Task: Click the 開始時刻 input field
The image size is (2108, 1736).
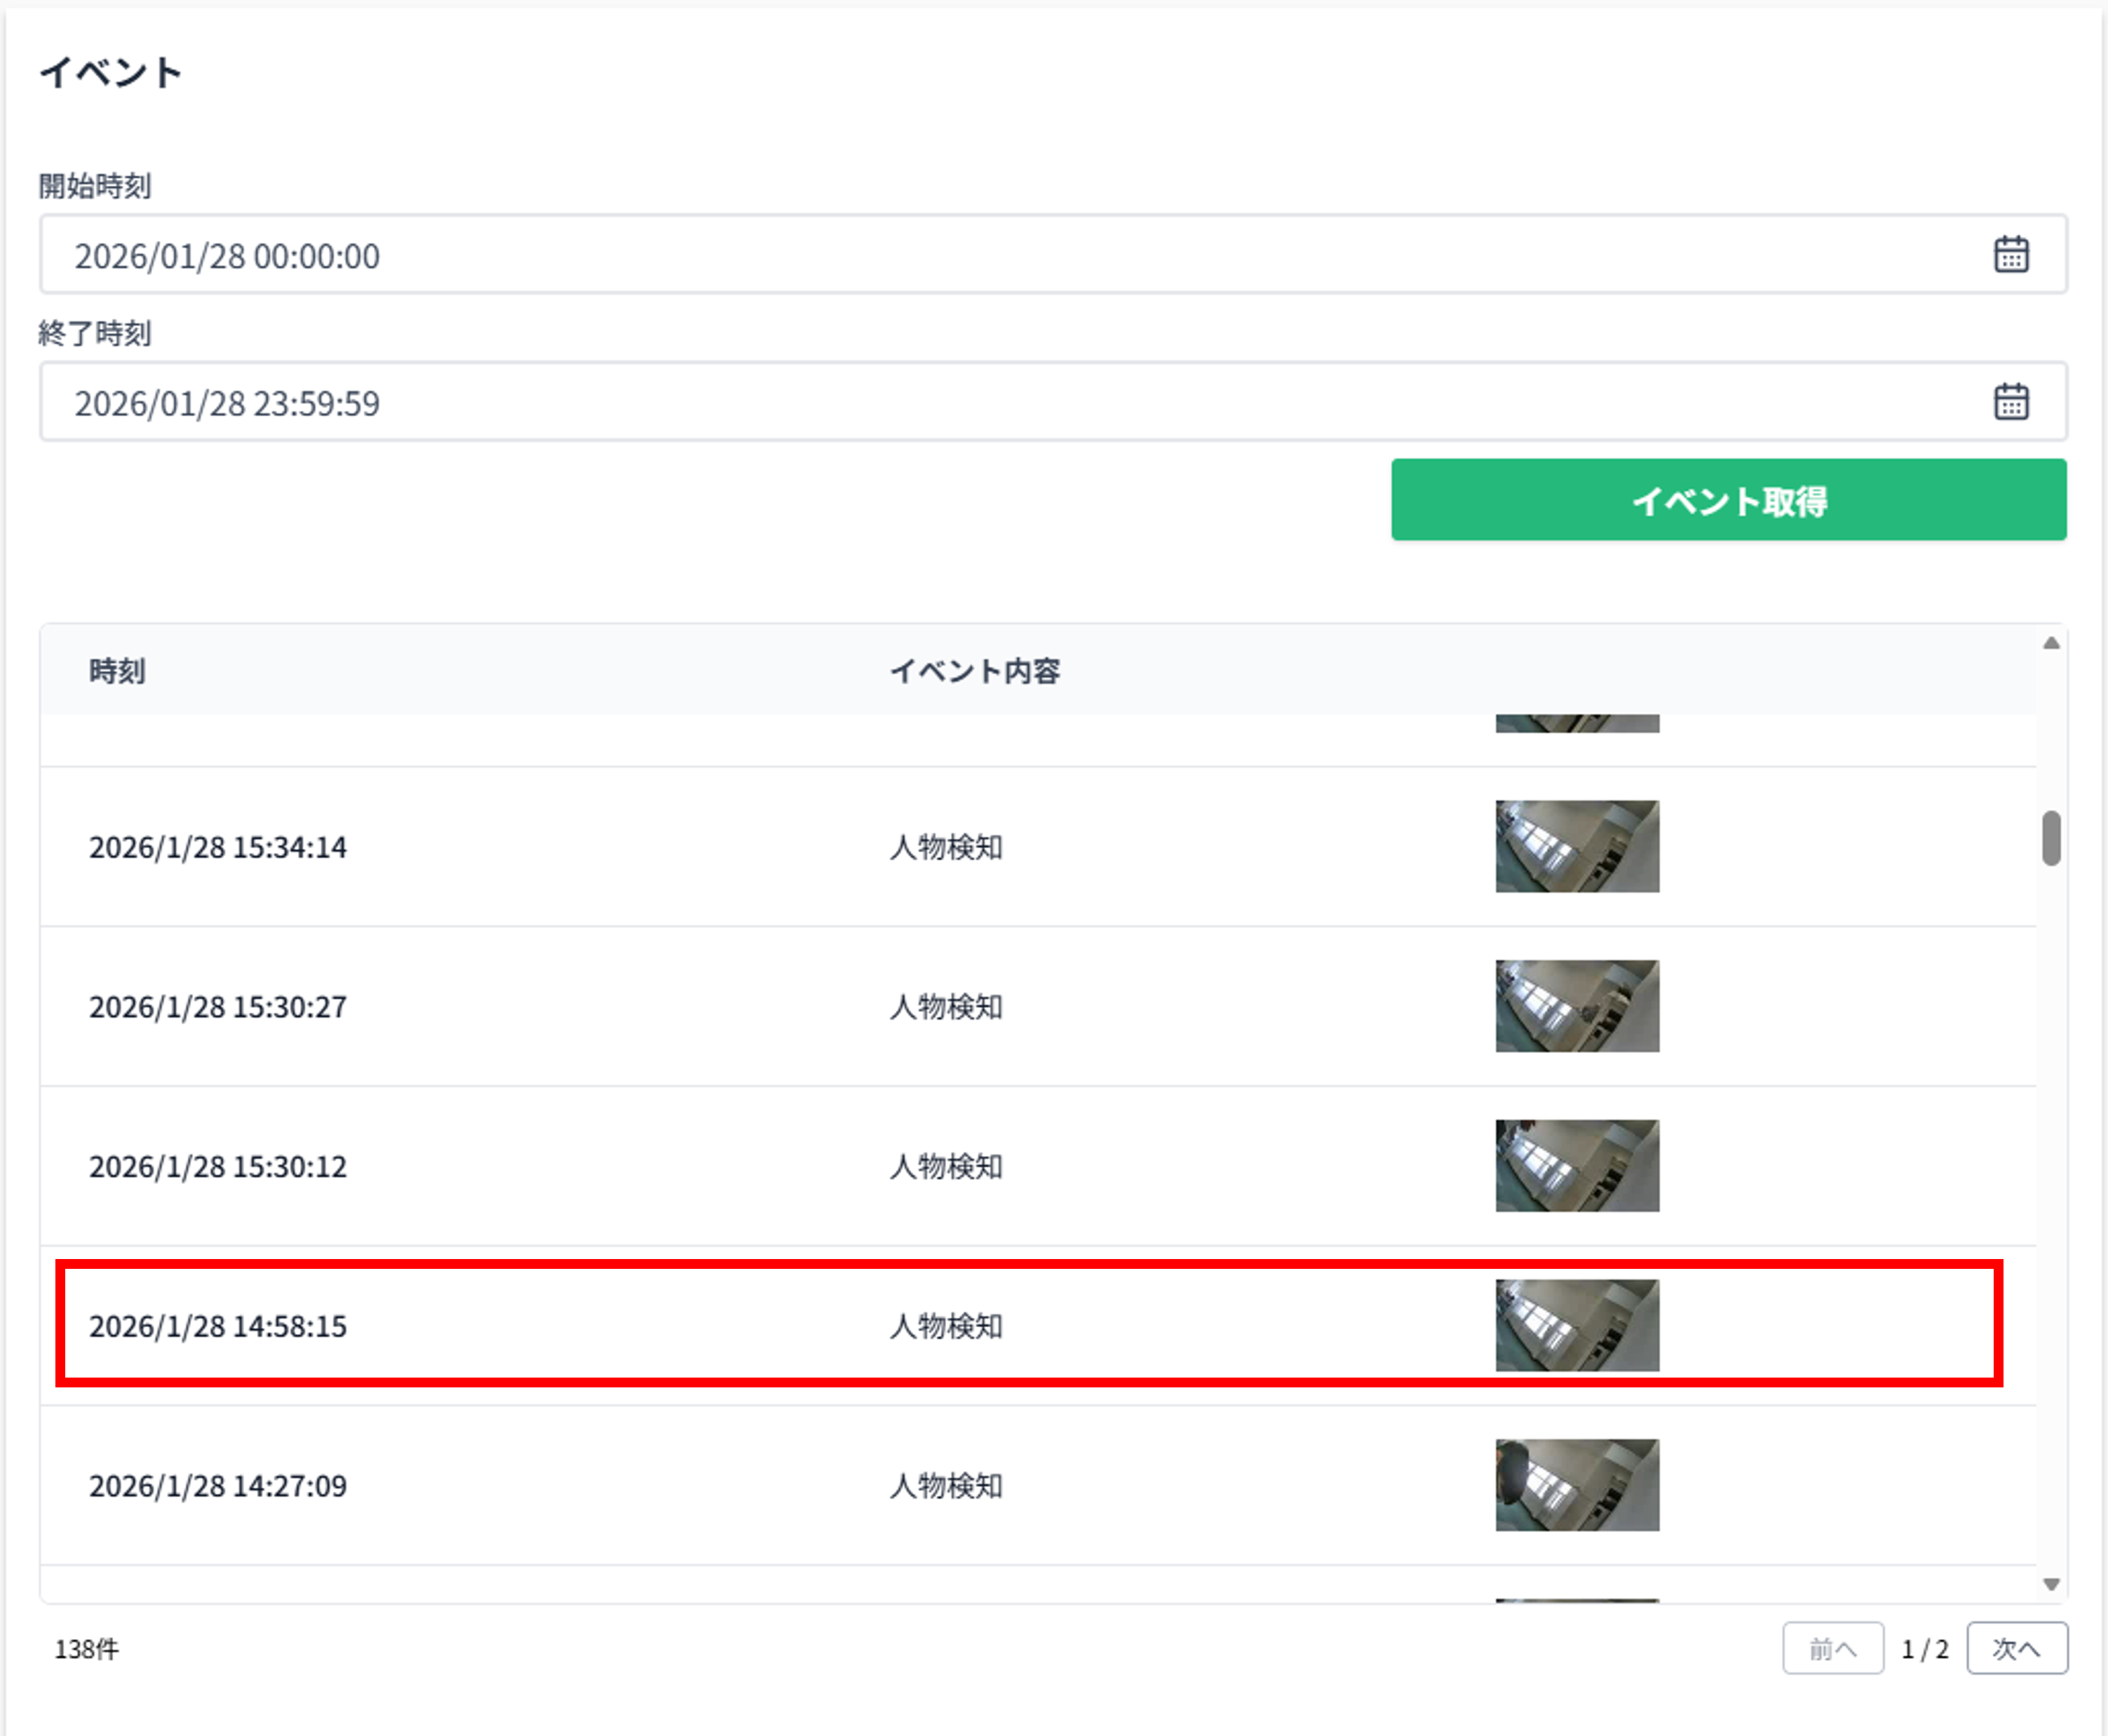Action: 999,255
